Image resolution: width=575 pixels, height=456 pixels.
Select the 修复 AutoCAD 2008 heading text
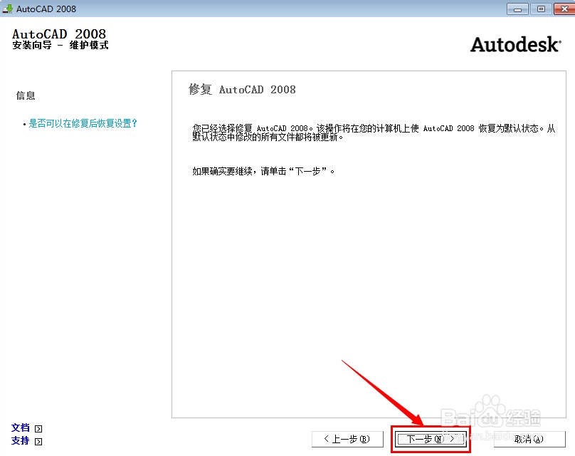[242, 89]
